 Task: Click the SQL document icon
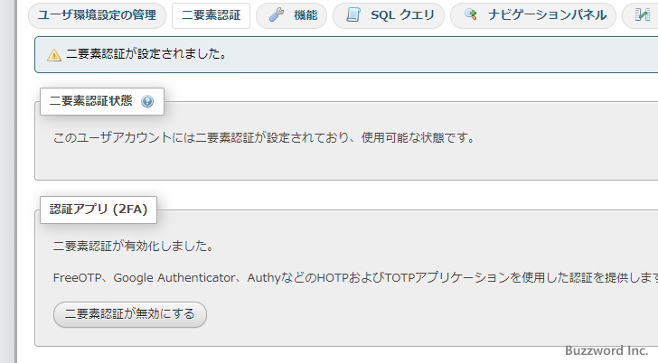(x=353, y=15)
